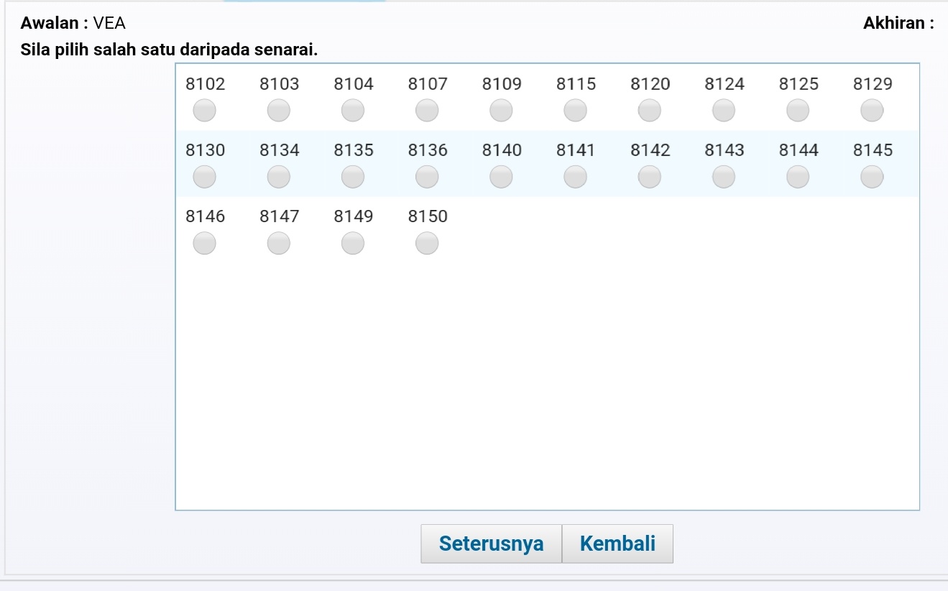Pick number 8145 radio option

point(872,176)
